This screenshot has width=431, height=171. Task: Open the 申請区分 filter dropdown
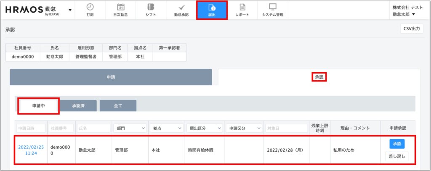(244, 128)
